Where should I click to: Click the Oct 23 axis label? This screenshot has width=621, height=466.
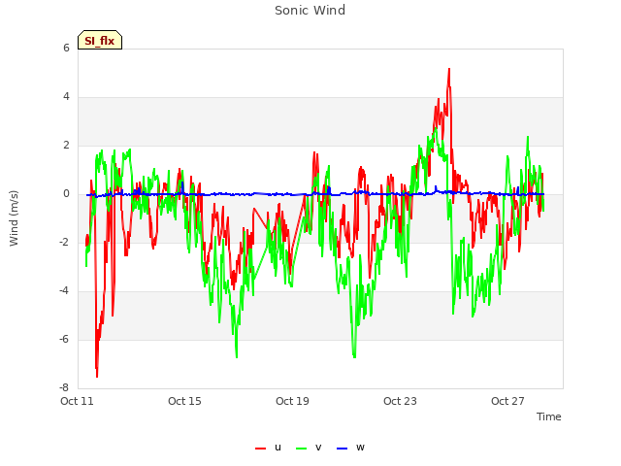point(400,401)
